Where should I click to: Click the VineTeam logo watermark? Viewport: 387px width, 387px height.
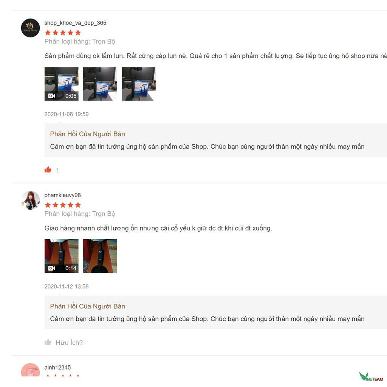point(371,377)
